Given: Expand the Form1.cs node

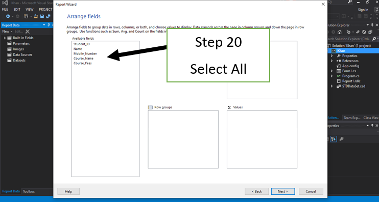Looking at the screenshot, I should [331, 71].
